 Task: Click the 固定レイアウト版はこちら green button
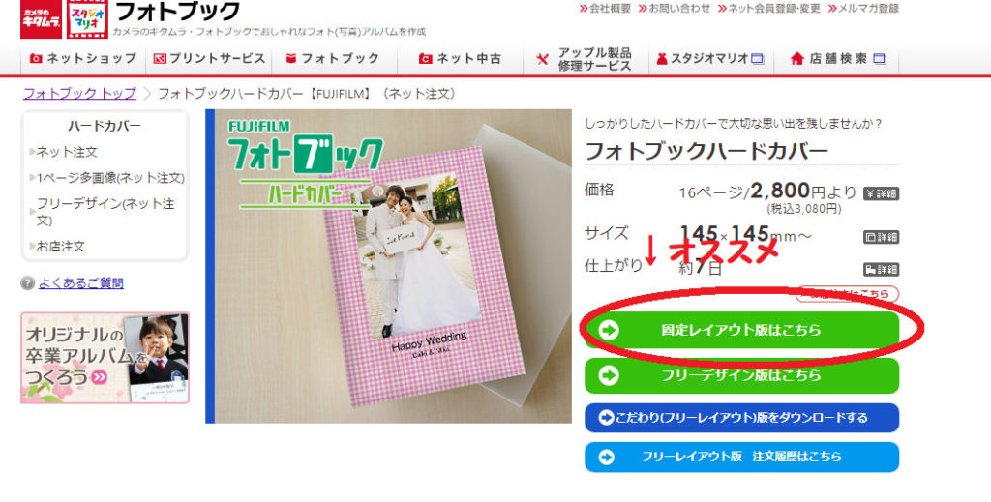tap(741, 330)
